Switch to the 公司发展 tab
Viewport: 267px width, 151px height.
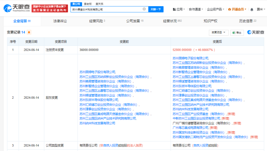(x=135, y=21)
